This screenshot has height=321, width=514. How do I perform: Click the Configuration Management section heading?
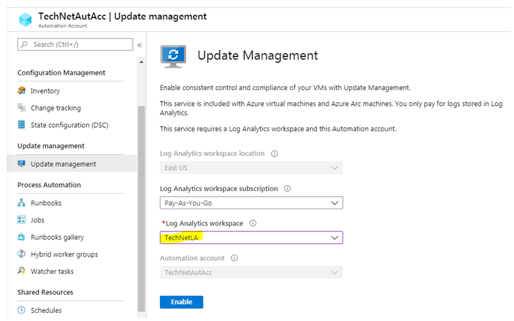coord(61,73)
